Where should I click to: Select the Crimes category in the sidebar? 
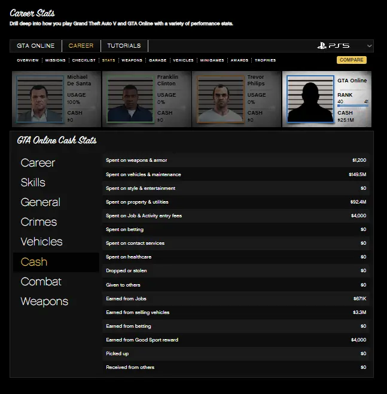pyautogui.click(x=39, y=222)
